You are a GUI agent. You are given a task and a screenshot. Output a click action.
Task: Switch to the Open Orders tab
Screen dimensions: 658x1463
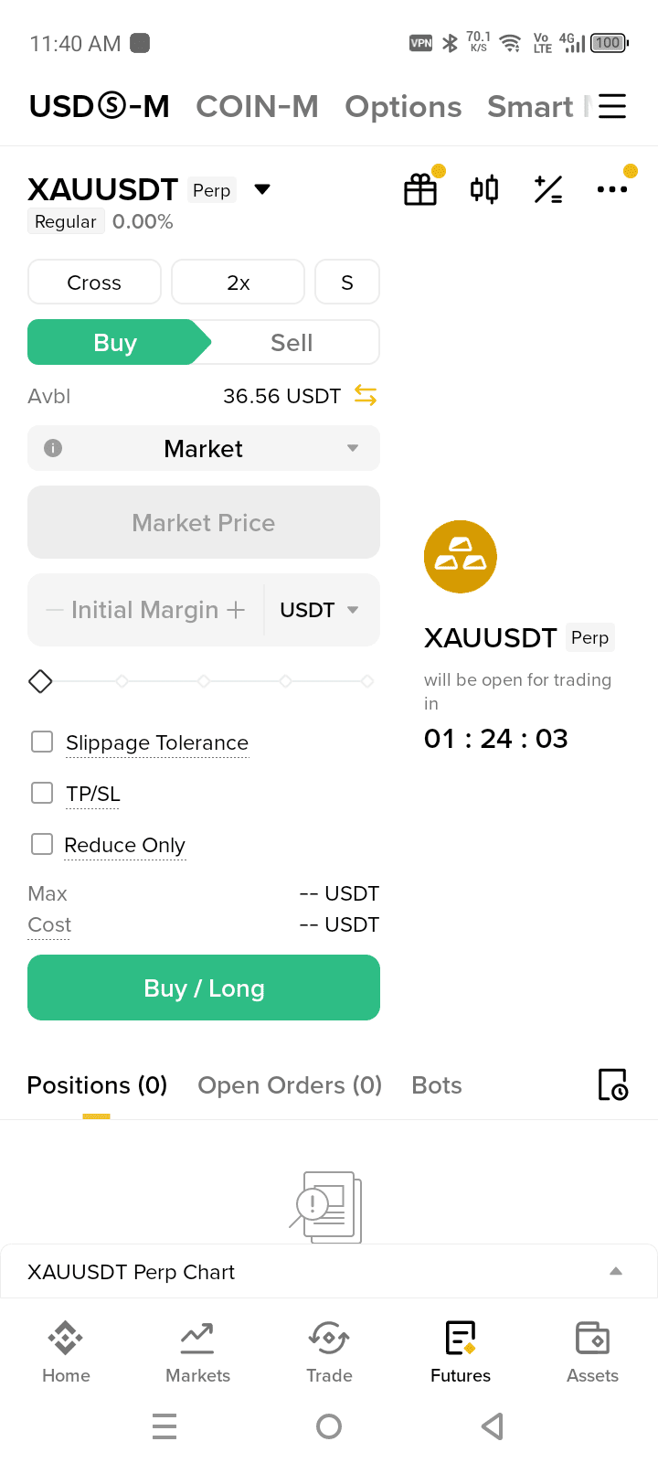pyautogui.click(x=290, y=1085)
